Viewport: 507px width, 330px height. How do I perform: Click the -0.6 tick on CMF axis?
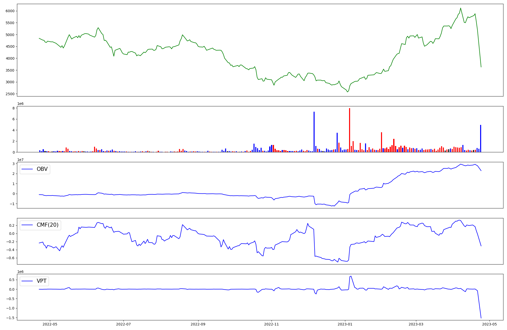[x=10, y=258]
